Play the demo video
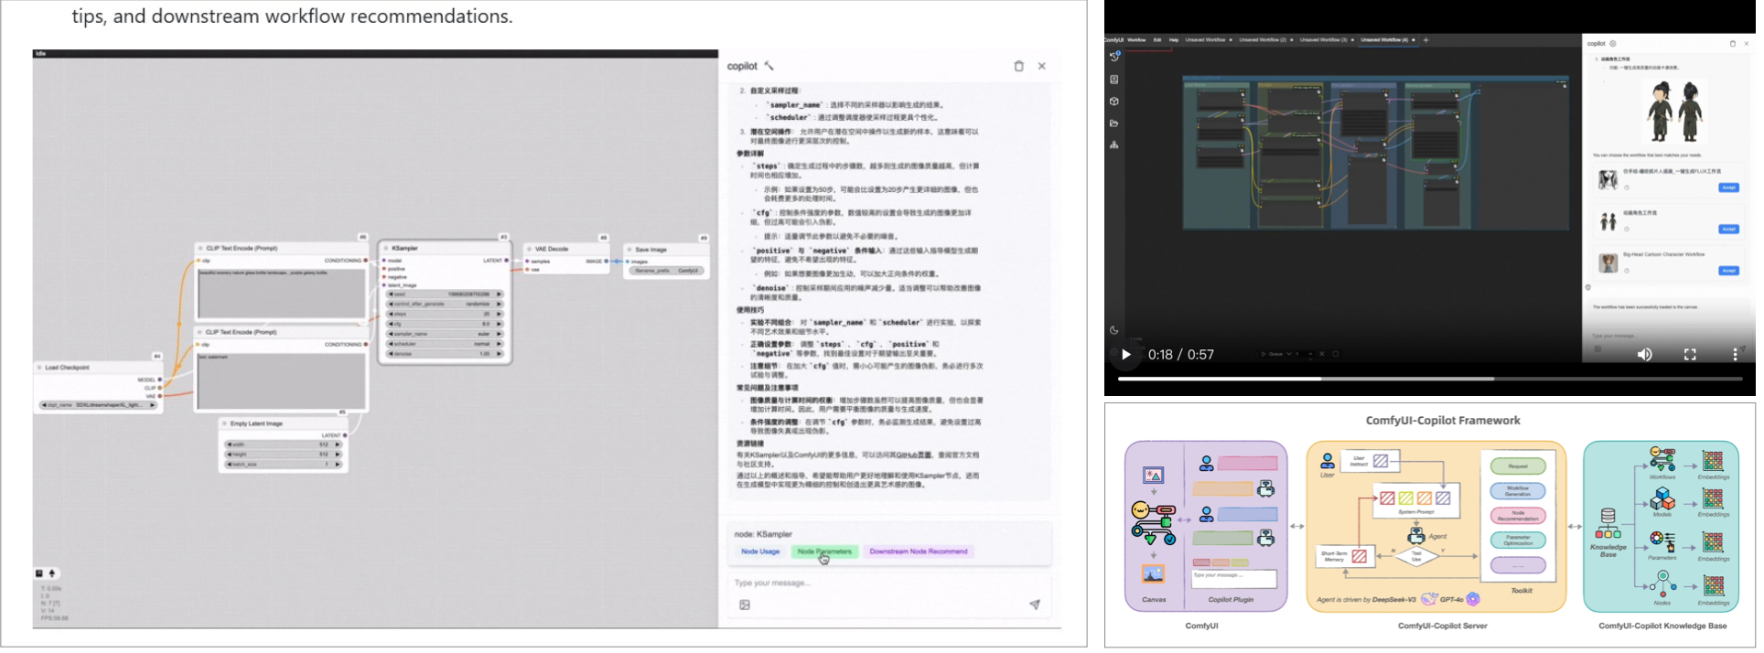This screenshot has height=653, width=1764. 1126,355
